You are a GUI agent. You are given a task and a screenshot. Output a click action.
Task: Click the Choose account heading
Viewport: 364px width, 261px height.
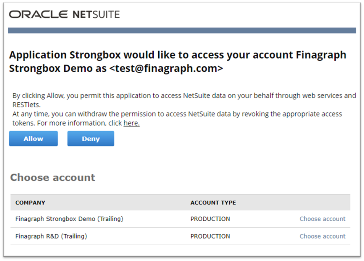point(53,178)
